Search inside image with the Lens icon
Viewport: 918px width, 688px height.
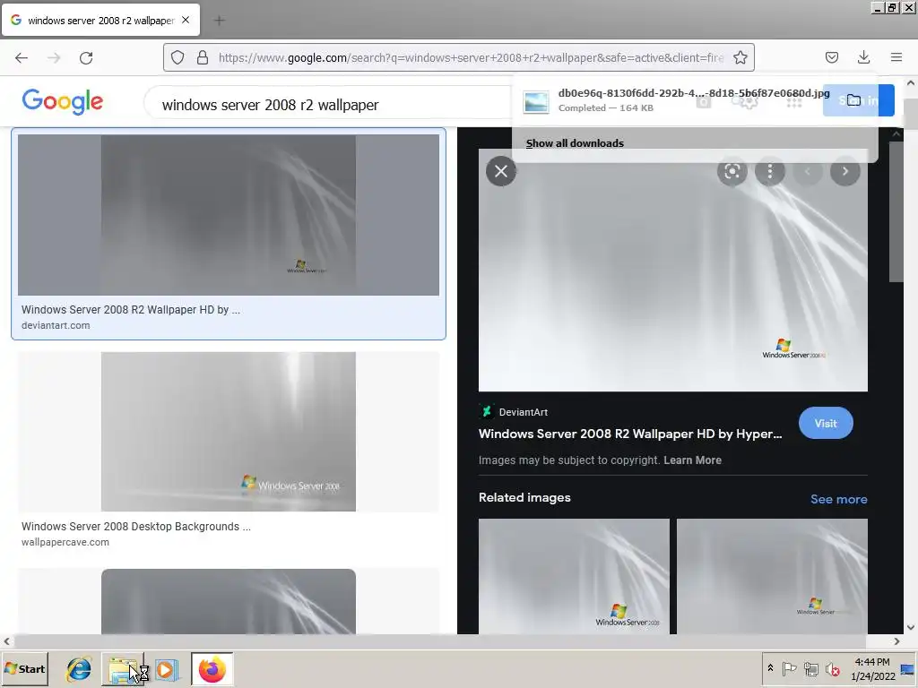click(x=732, y=171)
